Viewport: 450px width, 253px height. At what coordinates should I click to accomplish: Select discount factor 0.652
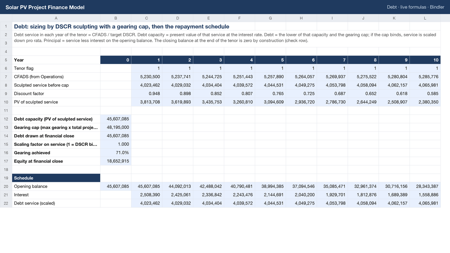(363, 93)
